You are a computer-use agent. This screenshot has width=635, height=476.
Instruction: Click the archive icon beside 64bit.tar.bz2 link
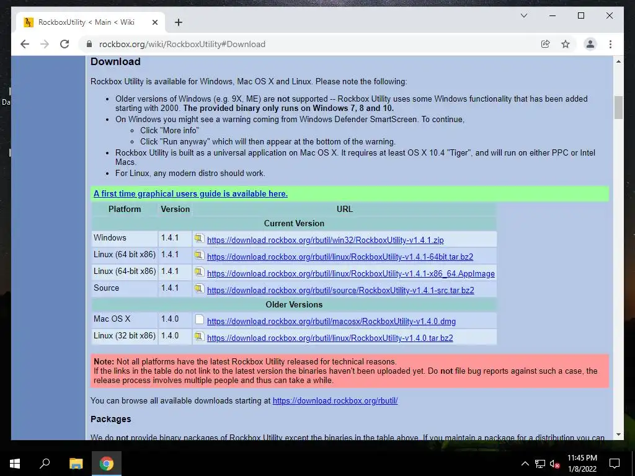point(199,255)
